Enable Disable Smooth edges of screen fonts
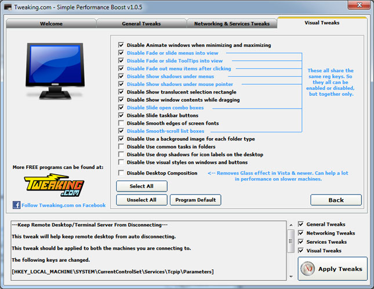Screen dimensions: 374x289 click(x=121, y=123)
